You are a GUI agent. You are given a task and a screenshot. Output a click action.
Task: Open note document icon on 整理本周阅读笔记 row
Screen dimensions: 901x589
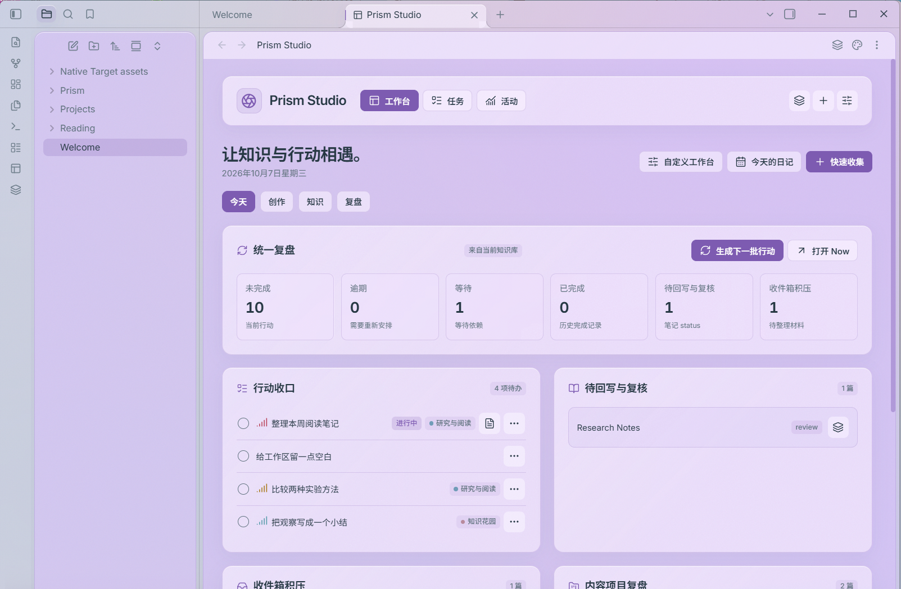pos(490,423)
